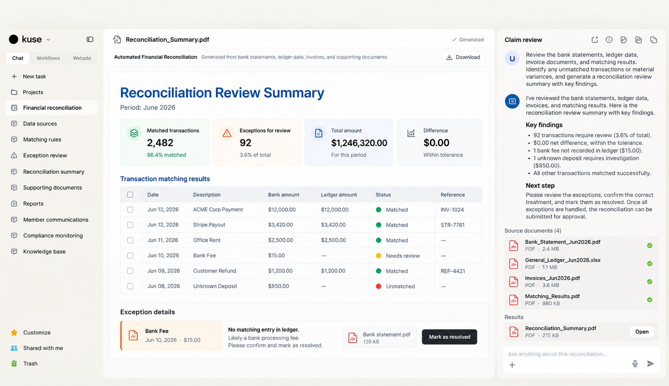Screen dimensions: 669x386
Task: Click the share/export icon in Claim review
Action: pyautogui.click(x=595, y=40)
